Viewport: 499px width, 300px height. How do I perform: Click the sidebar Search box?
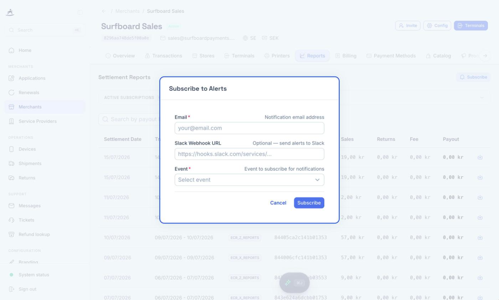coord(45,30)
